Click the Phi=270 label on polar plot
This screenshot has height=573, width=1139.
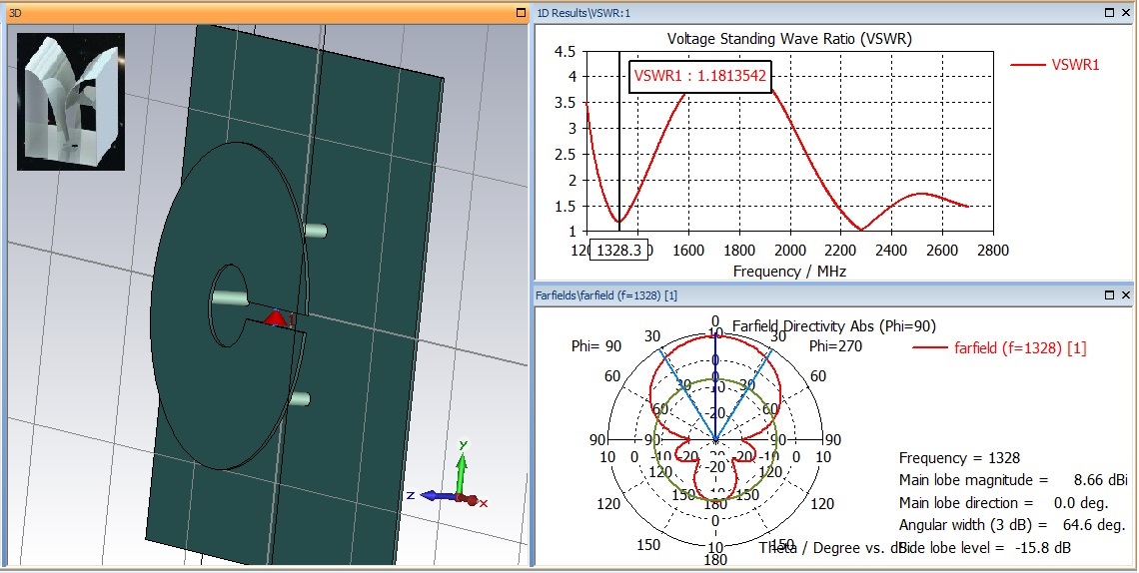click(x=836, y=346)
